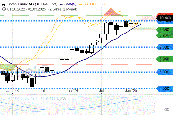Click the MACD(12, 26, 9) indicator label
173x115 pixels.
click(x=21, y=99)
